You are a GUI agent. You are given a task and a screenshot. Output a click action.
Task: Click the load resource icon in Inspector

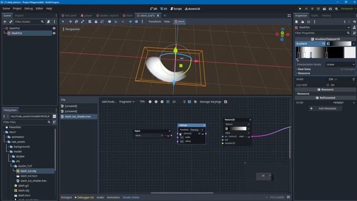[302, 22]
